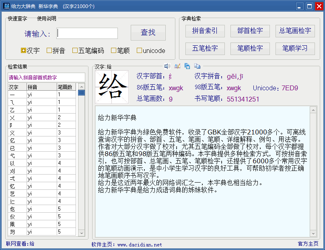The image size is (325, 250).
Task: Click the 总笔画数 value 9
Action: pyautogui.click(x=171, y=99)
